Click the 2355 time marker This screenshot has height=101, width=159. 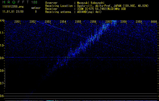tap(78, 22)
